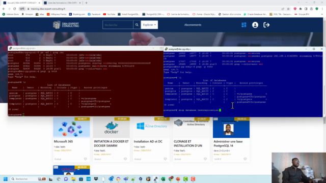Viewport: 326px width, 183px height.
Task: Favorite the Installation AD et DC course
Action: pyautogui.click(x=165, y=159)
